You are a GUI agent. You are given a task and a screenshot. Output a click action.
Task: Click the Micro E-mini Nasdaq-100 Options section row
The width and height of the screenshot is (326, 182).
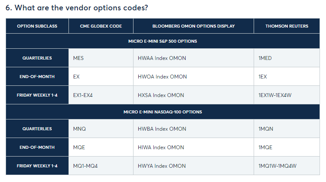tap(163, 112)
